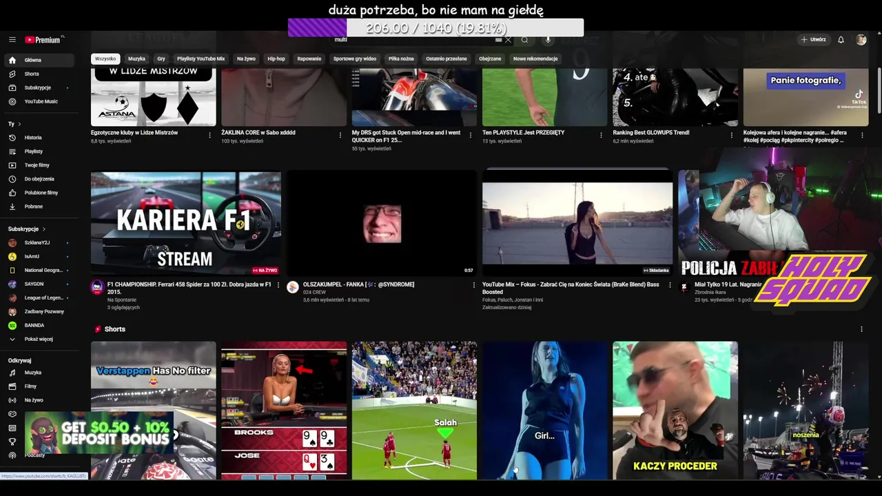Open the hamburger guide menu
This screenshot has width=882, height=496.
[12, 40]
